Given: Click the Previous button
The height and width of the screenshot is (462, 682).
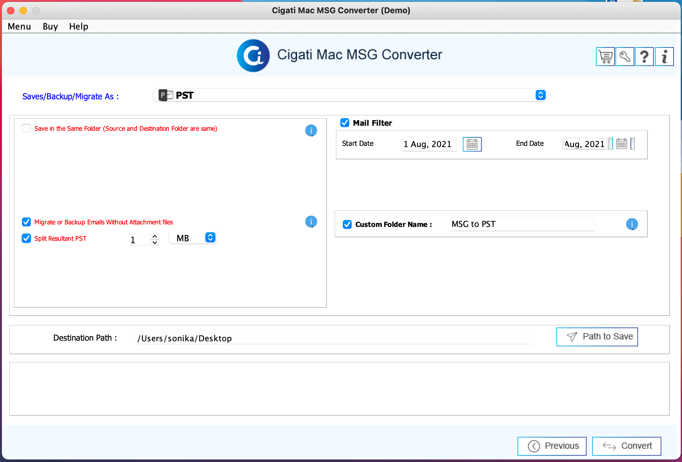Looking at the screenshot, I should tap(552, 446).
